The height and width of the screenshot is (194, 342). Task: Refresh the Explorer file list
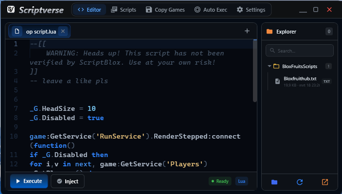coord(300,182)
